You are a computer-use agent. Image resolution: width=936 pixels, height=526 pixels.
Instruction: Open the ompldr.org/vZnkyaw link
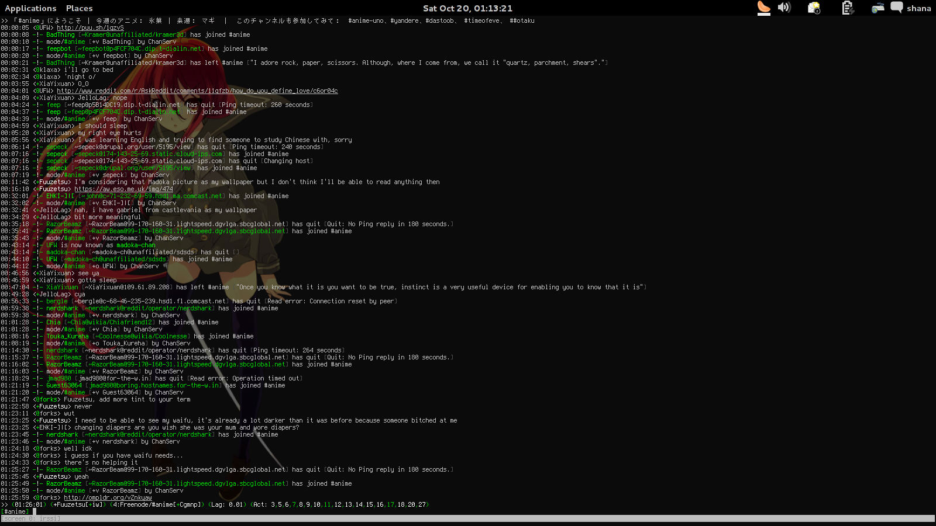pos(108,497)
